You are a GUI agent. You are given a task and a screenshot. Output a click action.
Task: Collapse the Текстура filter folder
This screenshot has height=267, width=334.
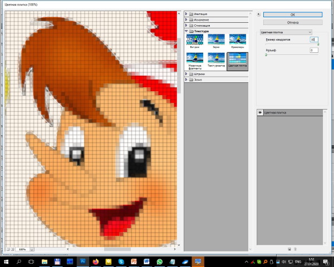pos(186,31)
